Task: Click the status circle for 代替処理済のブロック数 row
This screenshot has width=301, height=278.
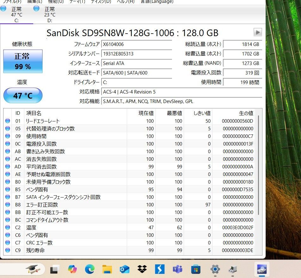Action: [8, 128]
